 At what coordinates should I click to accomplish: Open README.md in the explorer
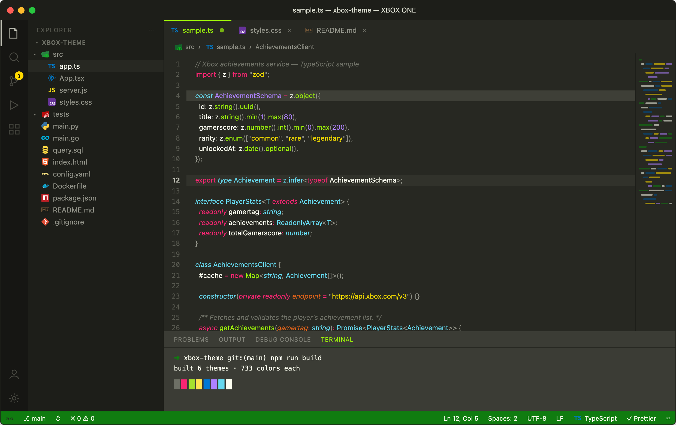click(73, 210)
